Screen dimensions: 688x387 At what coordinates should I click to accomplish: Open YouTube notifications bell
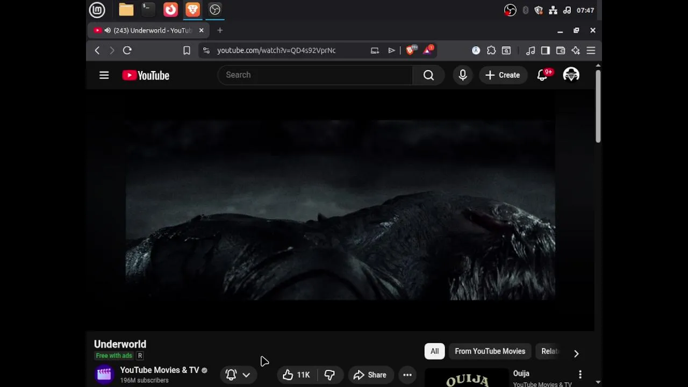click(542, 75)
